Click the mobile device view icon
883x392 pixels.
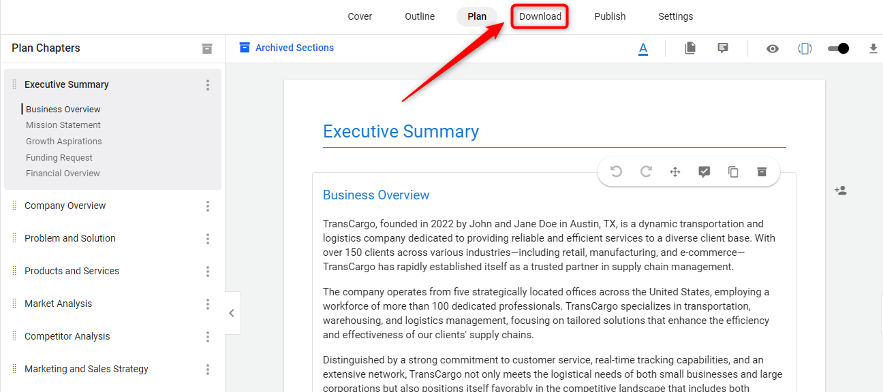click(805, 48)
